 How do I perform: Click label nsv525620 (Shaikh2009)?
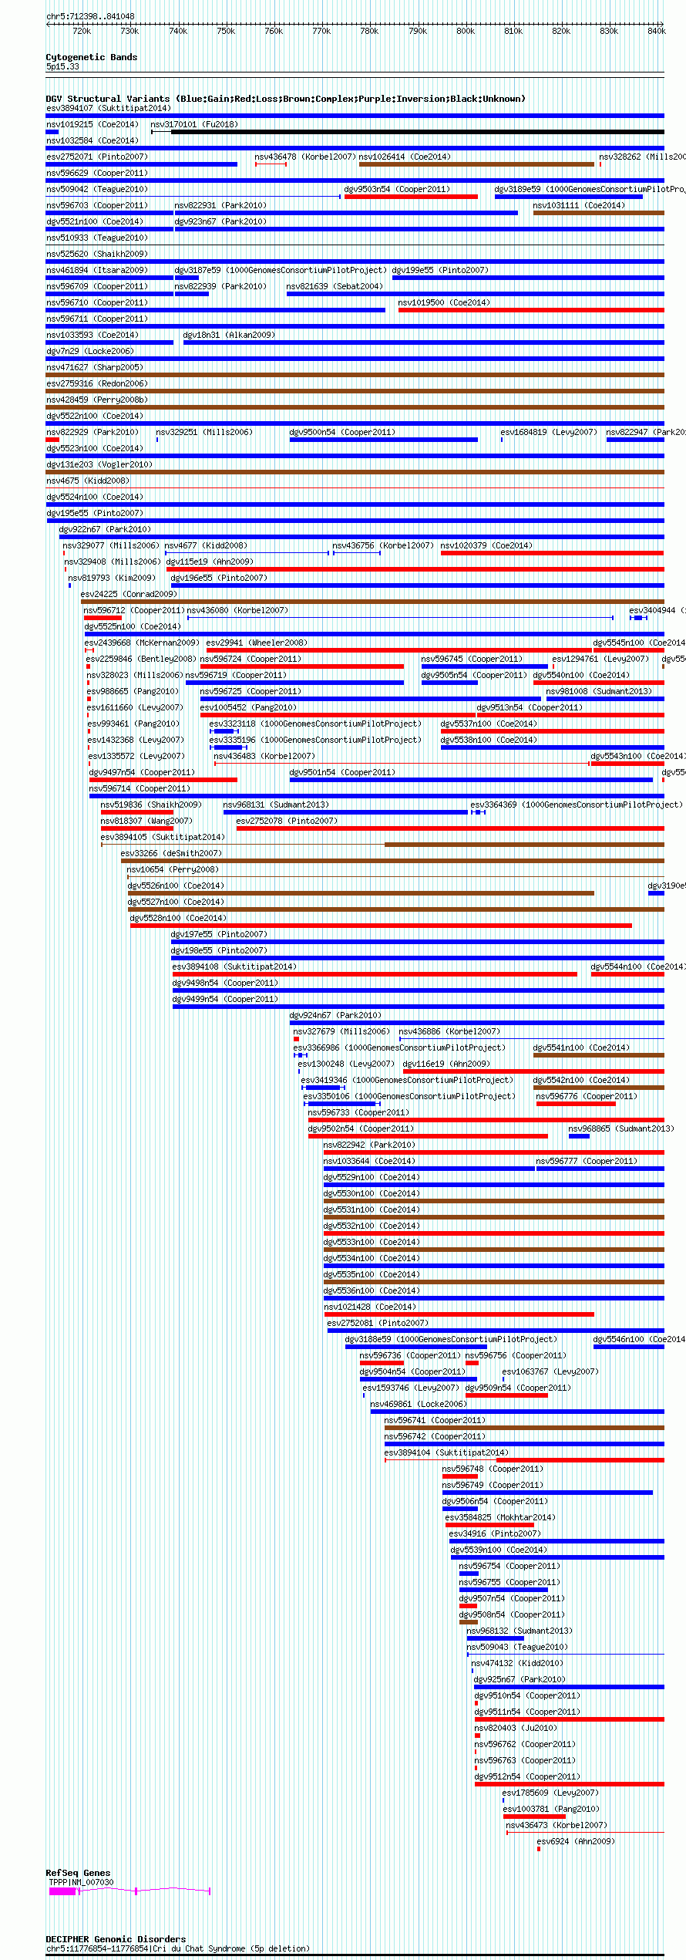point(97,254)
